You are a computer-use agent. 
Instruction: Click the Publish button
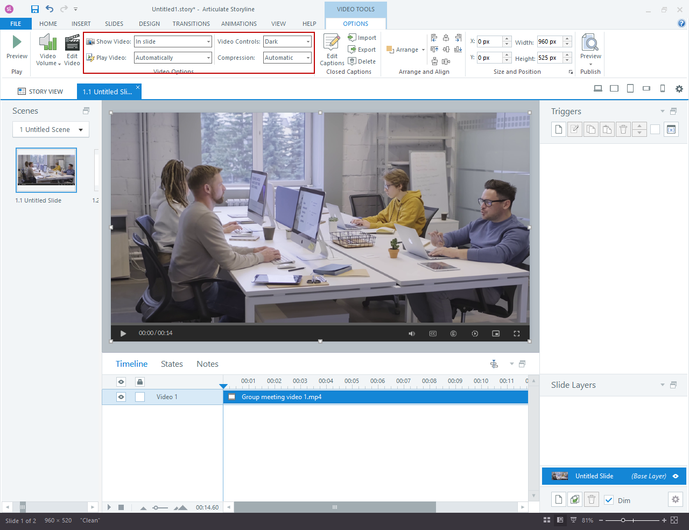click(x=590, y=72)
